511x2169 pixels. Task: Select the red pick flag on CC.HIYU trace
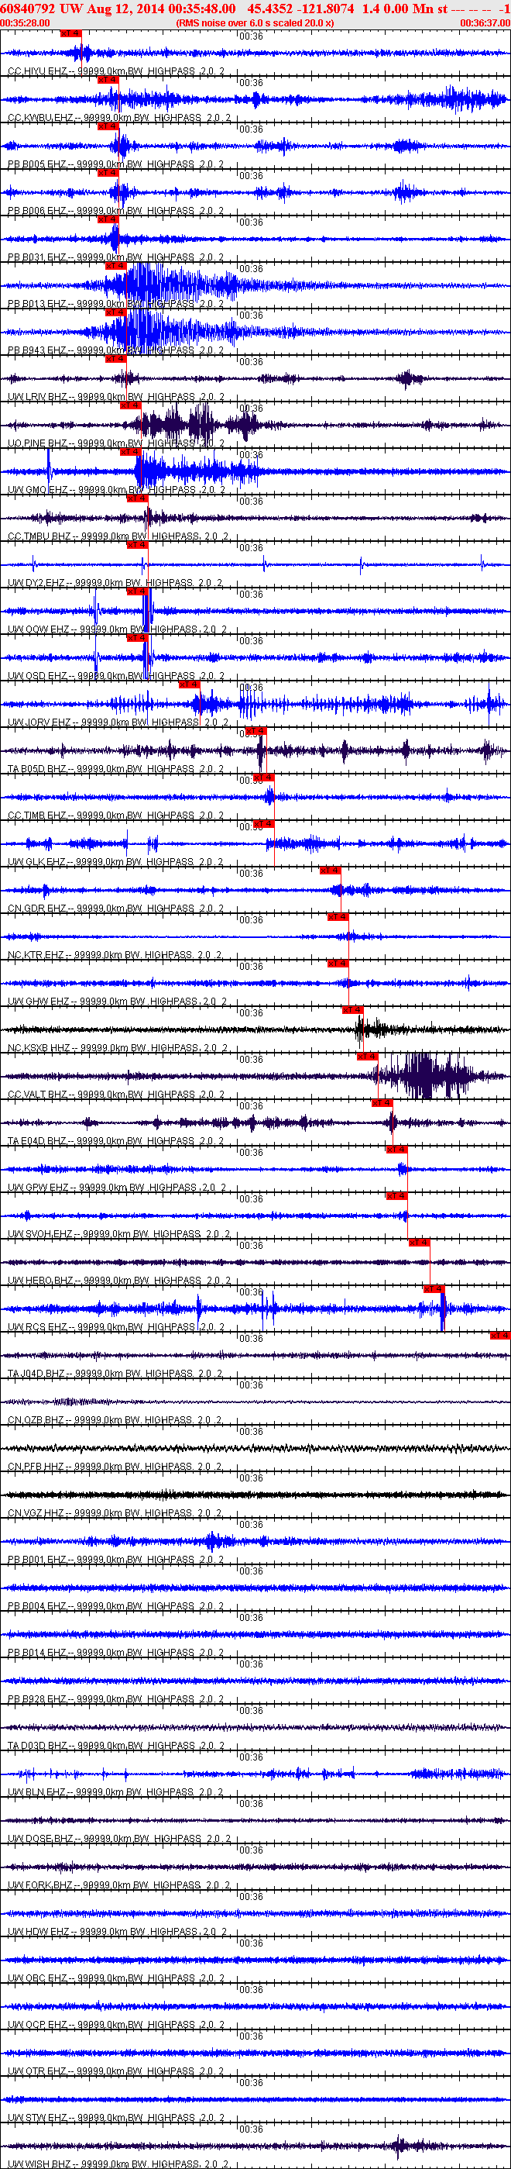(x=70, y=33)
